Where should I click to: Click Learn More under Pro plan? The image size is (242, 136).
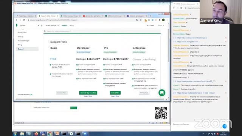tap(115, 96)
